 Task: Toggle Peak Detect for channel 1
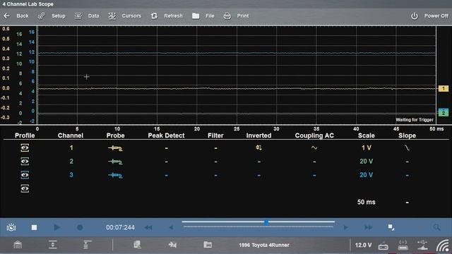(167, 148)
